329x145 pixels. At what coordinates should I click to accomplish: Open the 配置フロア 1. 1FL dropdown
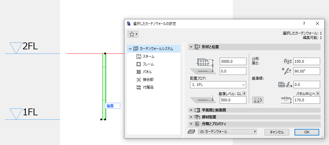click(218, 85)
